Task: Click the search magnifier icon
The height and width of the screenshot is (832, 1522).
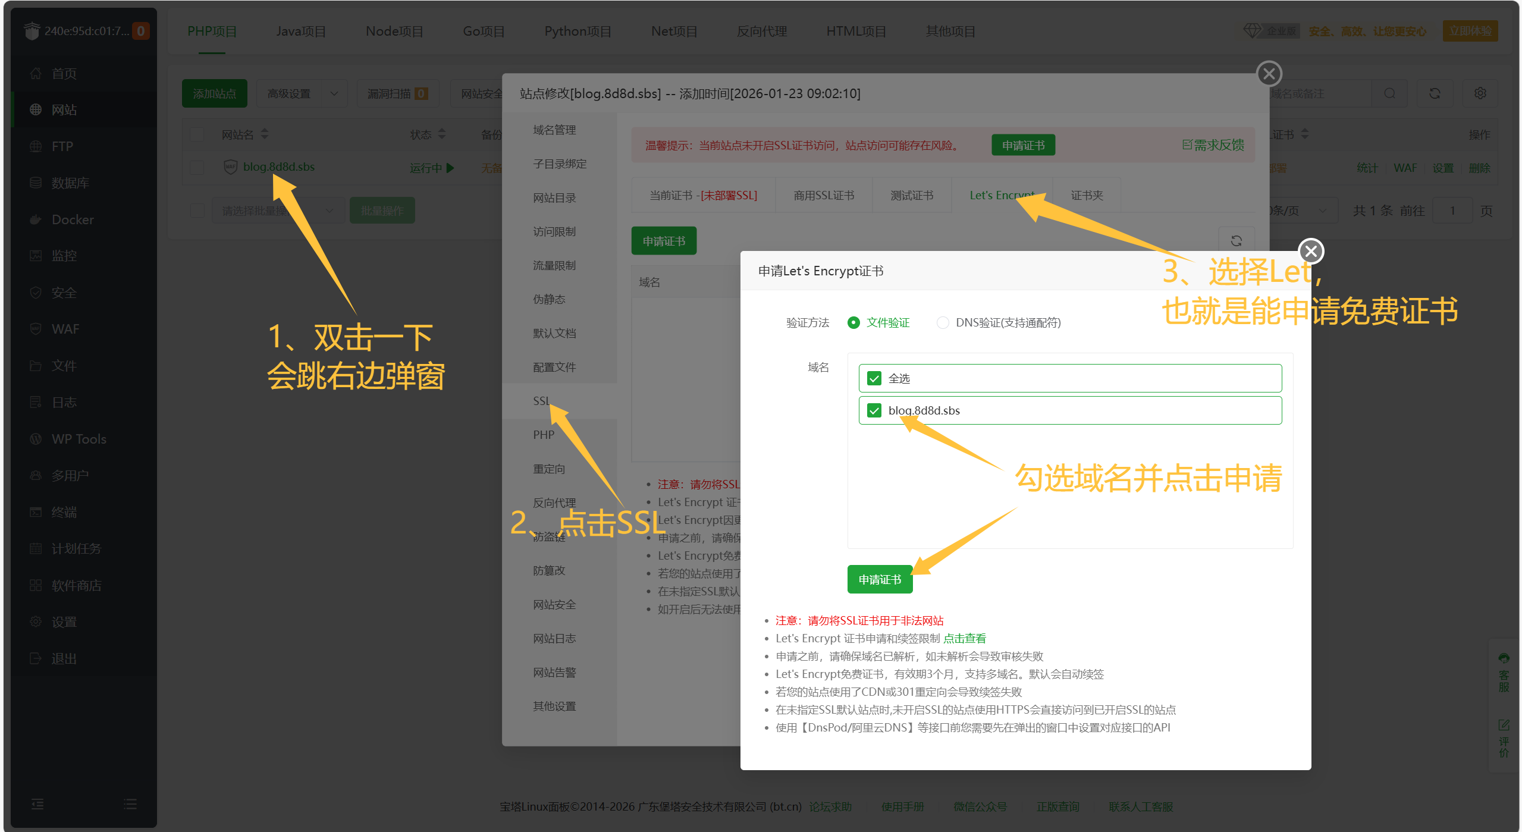Action: pos(1389,93)
